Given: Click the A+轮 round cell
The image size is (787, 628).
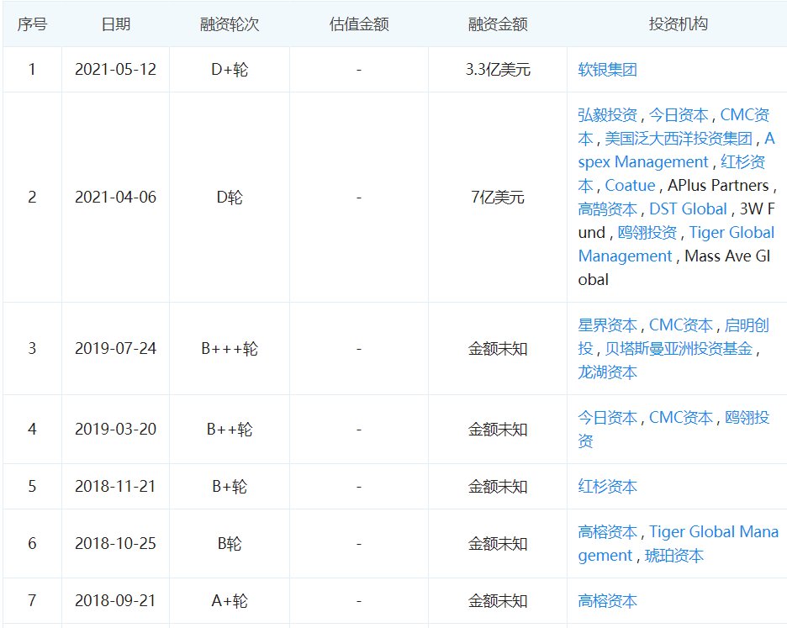Looking at the screenshot, I should coord(230,601).
